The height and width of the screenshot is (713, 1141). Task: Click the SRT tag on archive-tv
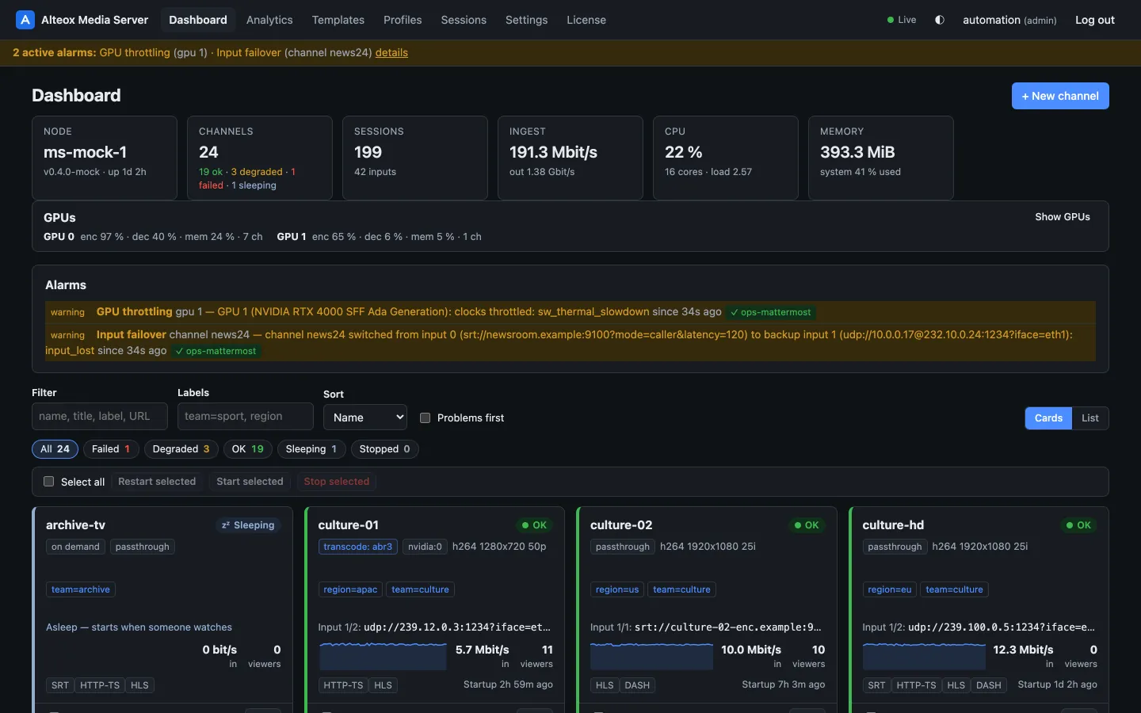[x=60, y=685]
